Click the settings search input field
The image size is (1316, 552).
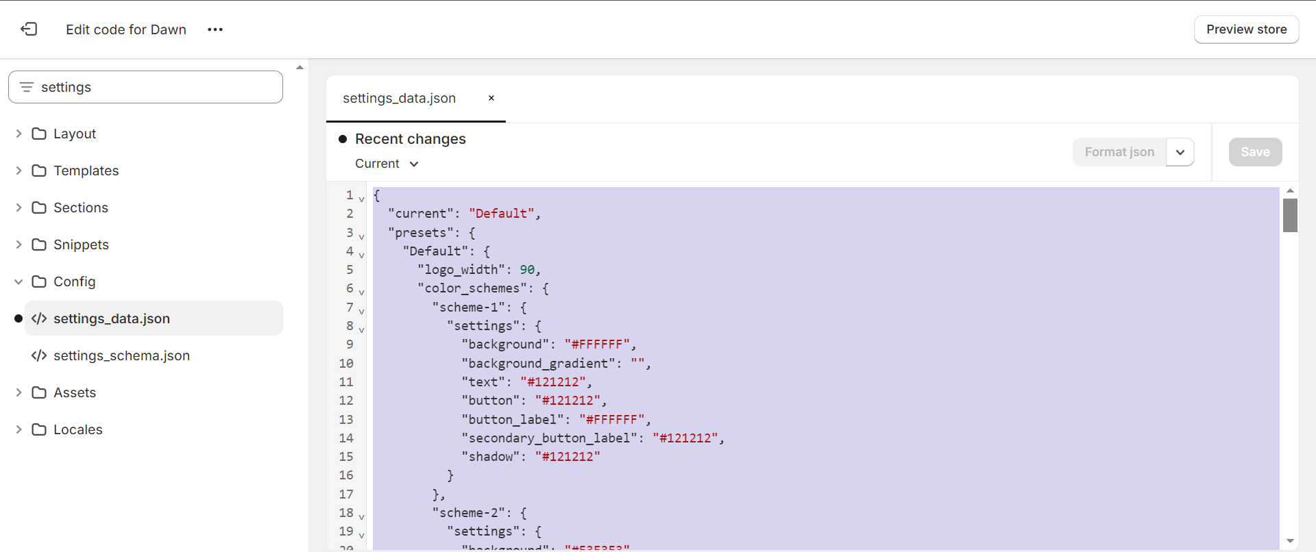pos(145,87)
